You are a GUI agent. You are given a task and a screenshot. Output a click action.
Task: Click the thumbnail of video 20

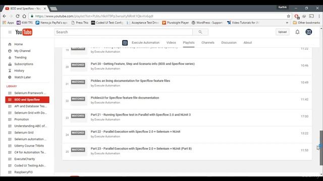pos(79,66)
